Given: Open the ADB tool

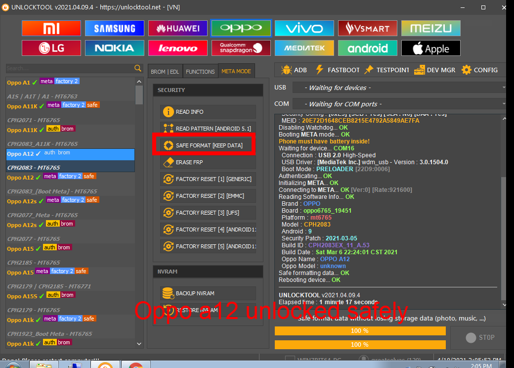Looking at the screenshot, I should [x=294, y=70].
